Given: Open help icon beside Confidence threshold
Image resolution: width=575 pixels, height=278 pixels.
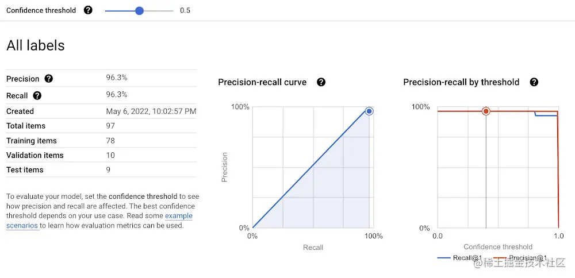Looking at the screenshot, I should (x=88, y=10).
